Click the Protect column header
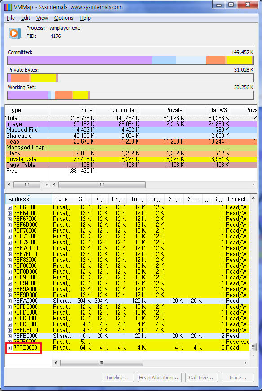The width and height of the screenshot is (262, 391). click(237, 199)
